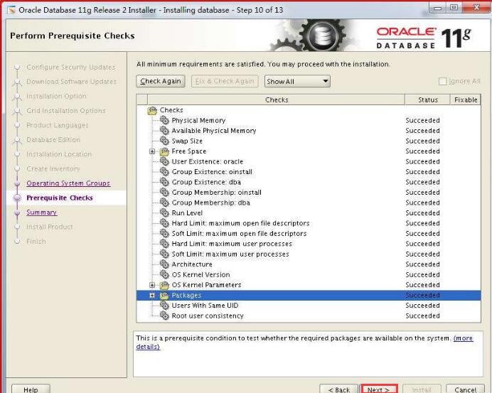This screenshot has width=492, height=393.
Task: Expand the Packages tree node
Action: point(152,296)
